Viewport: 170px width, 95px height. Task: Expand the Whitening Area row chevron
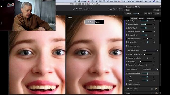click(x=126, y=24)
